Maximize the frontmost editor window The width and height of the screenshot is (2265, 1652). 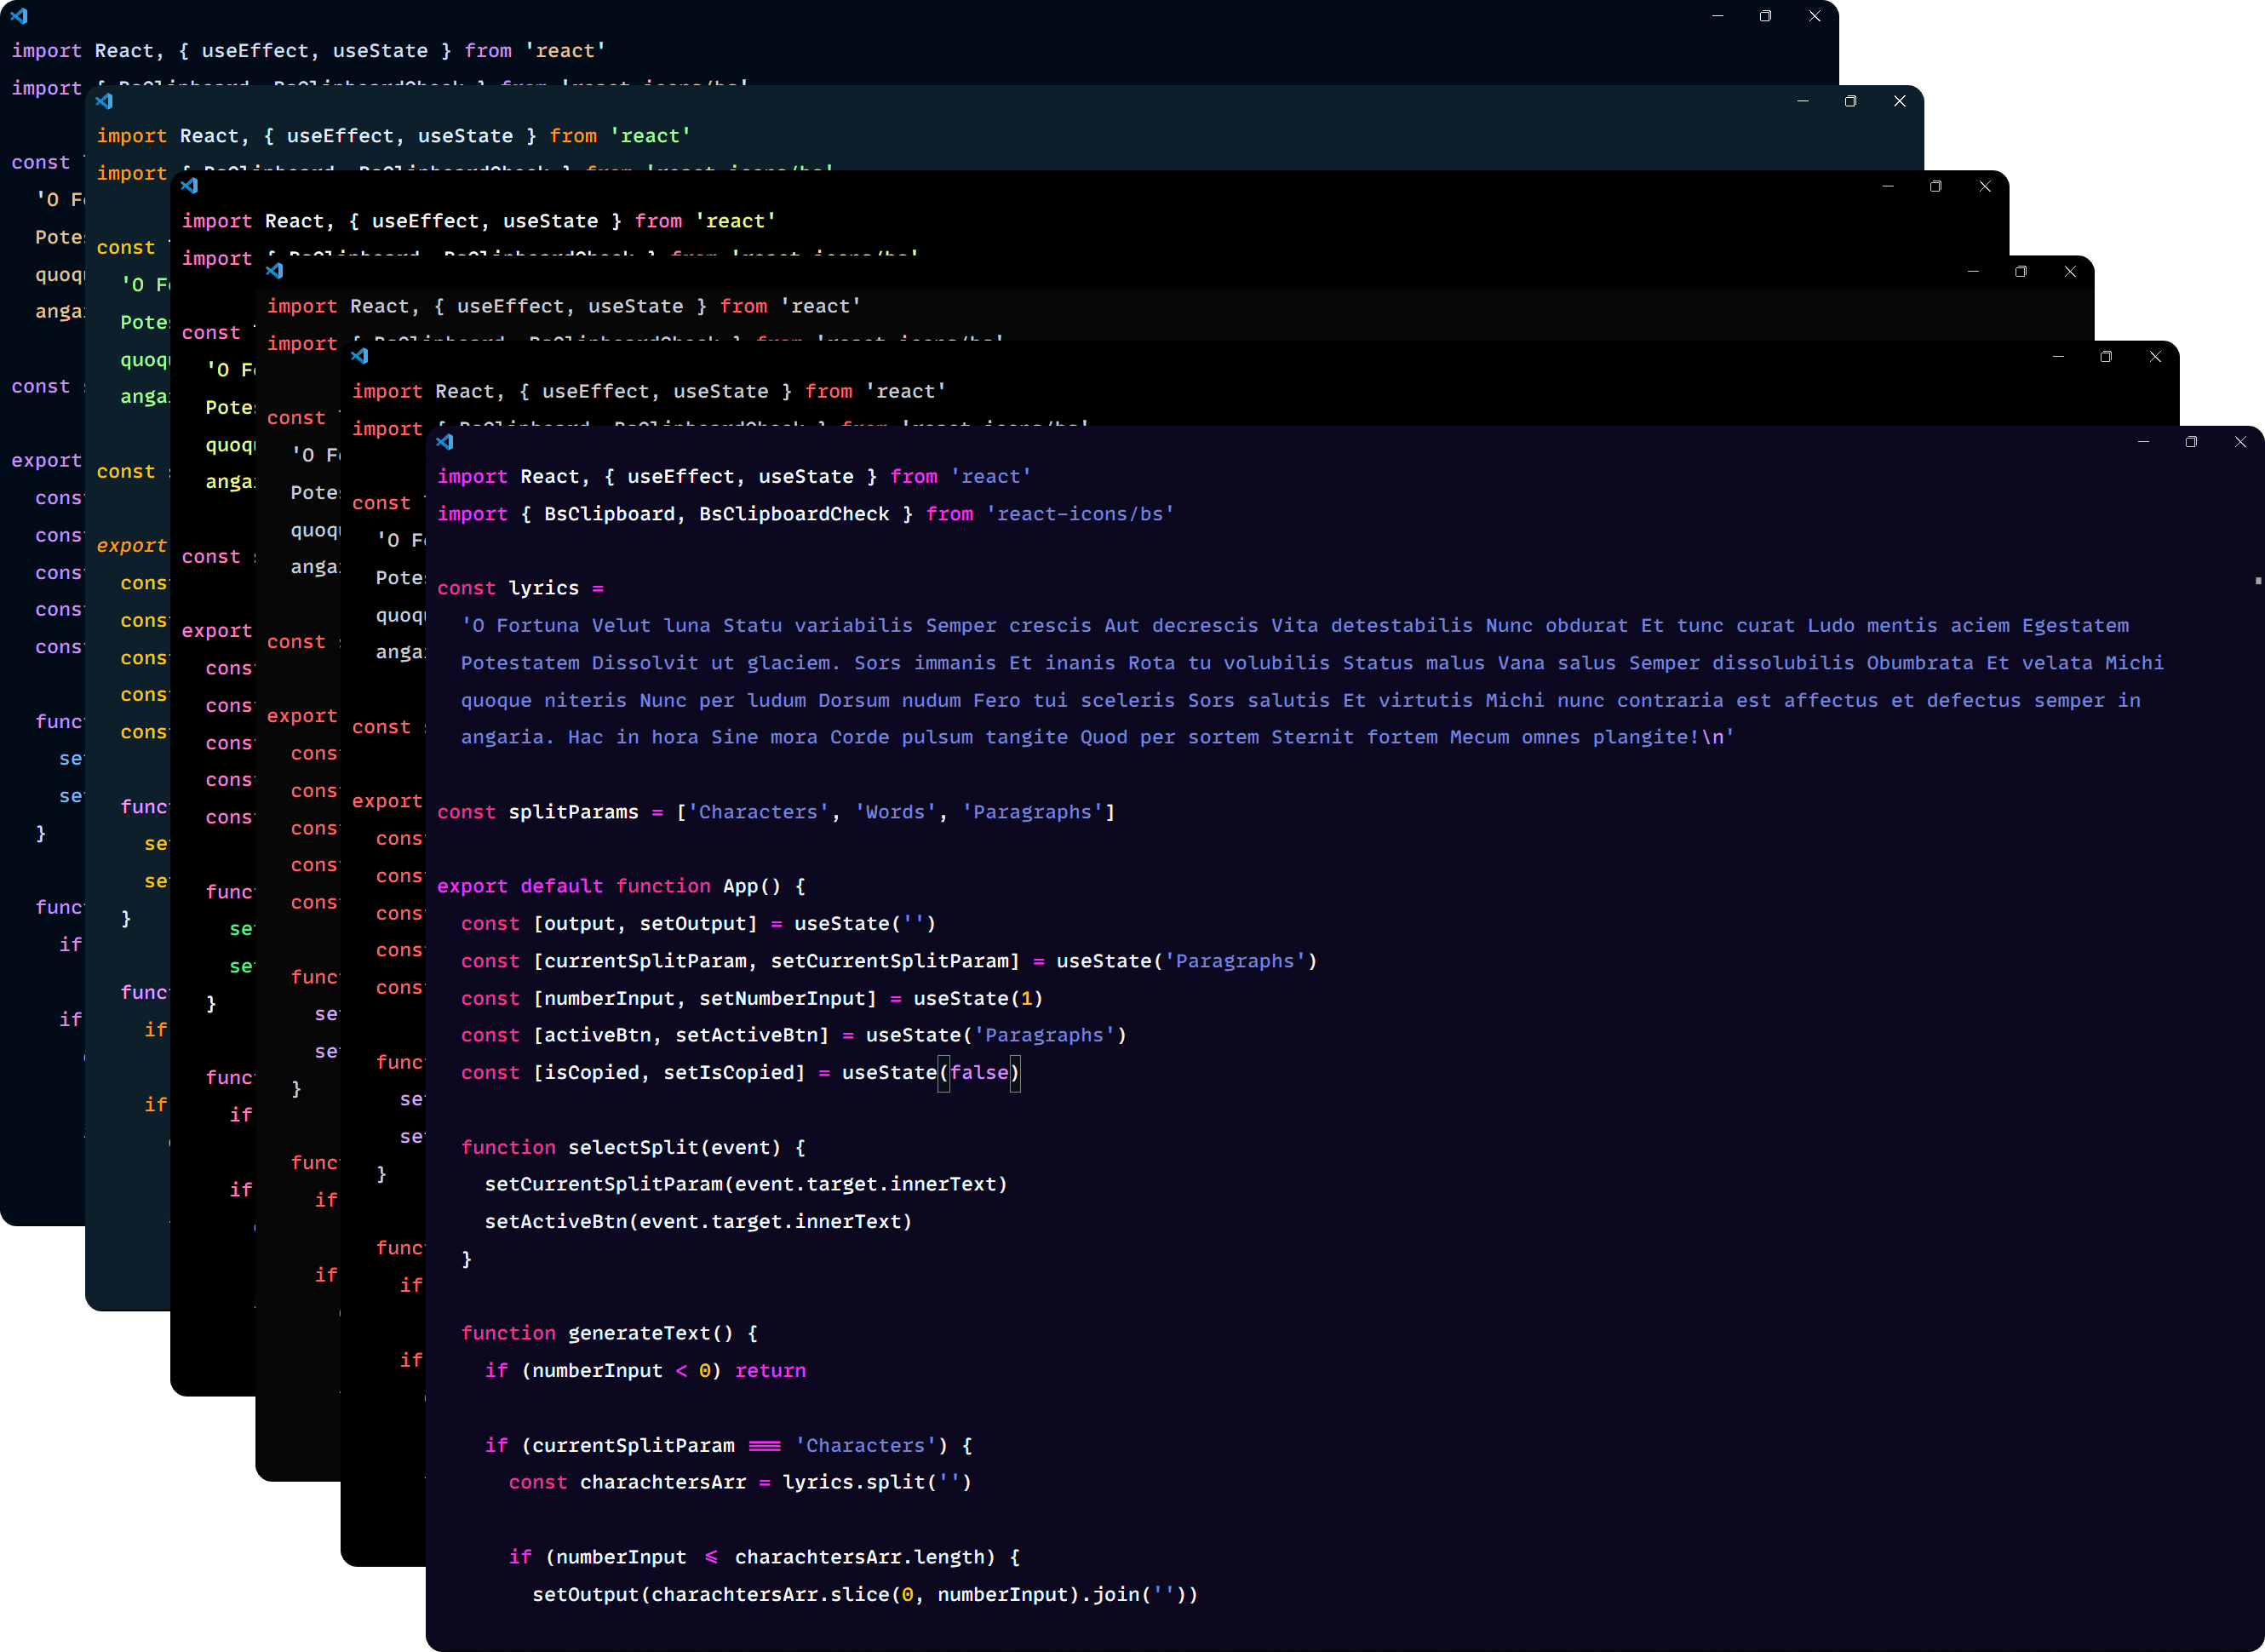pos(2191,441)
